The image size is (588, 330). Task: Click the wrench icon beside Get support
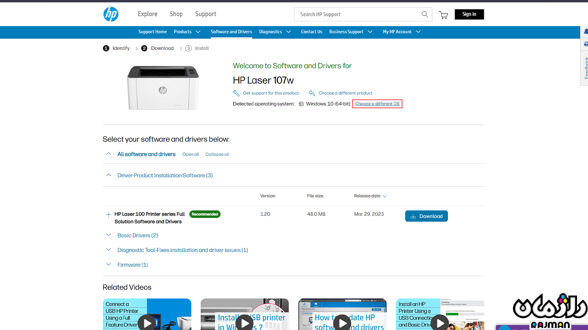click(x=236, y=93)
